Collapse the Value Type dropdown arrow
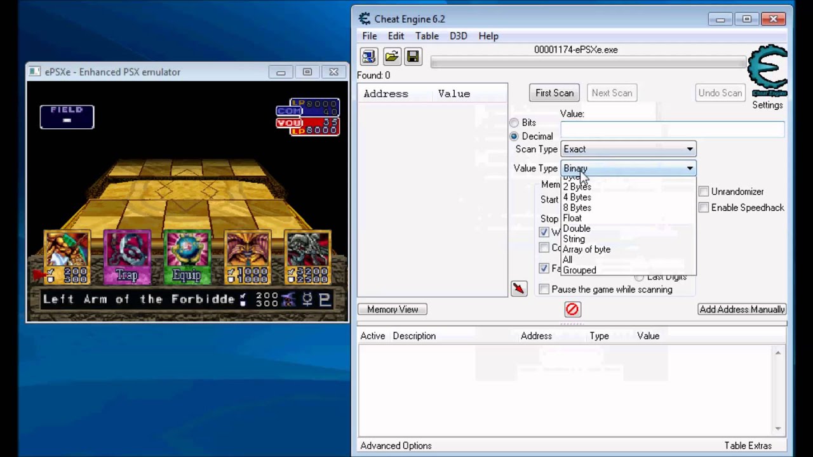The image size is (813, 457). (690, 168)
